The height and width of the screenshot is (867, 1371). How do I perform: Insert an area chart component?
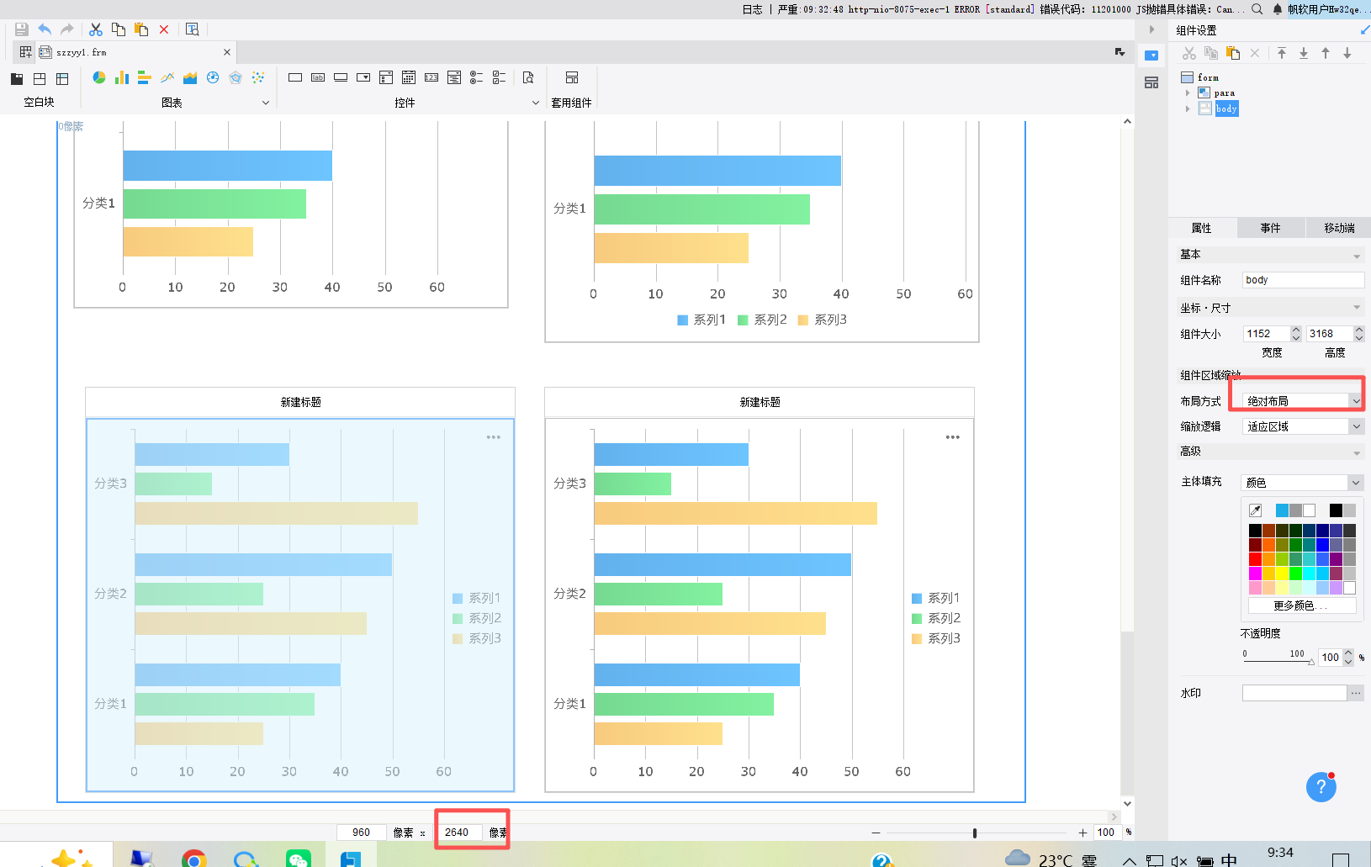click(x=190, y=77)
